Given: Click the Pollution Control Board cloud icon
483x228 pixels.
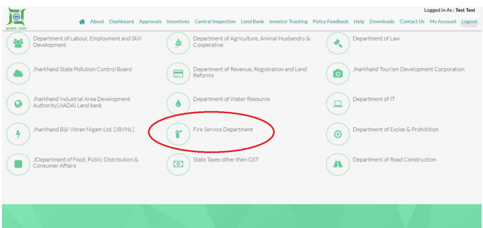Looking at the screenshot, I should [18, 74].
